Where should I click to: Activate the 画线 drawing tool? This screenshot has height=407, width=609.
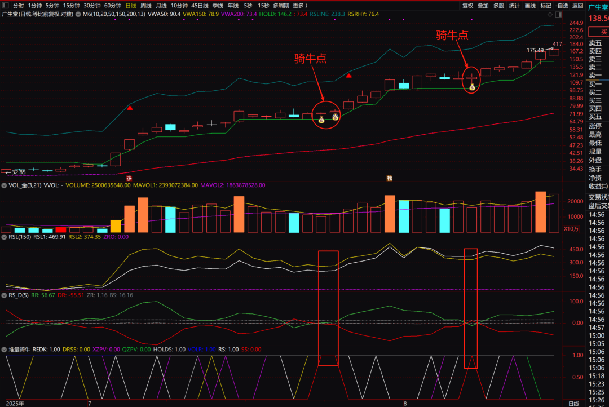530,6
